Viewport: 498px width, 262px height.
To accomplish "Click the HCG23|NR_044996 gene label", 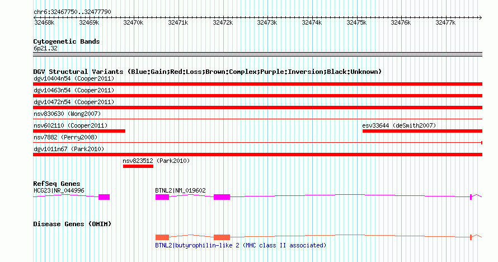I will (59, 190).
